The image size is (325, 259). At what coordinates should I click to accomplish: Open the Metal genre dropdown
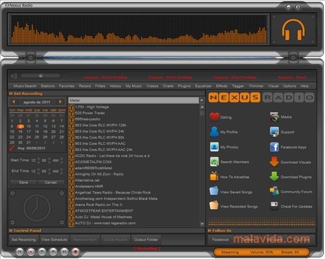click(x=202, y=100)
